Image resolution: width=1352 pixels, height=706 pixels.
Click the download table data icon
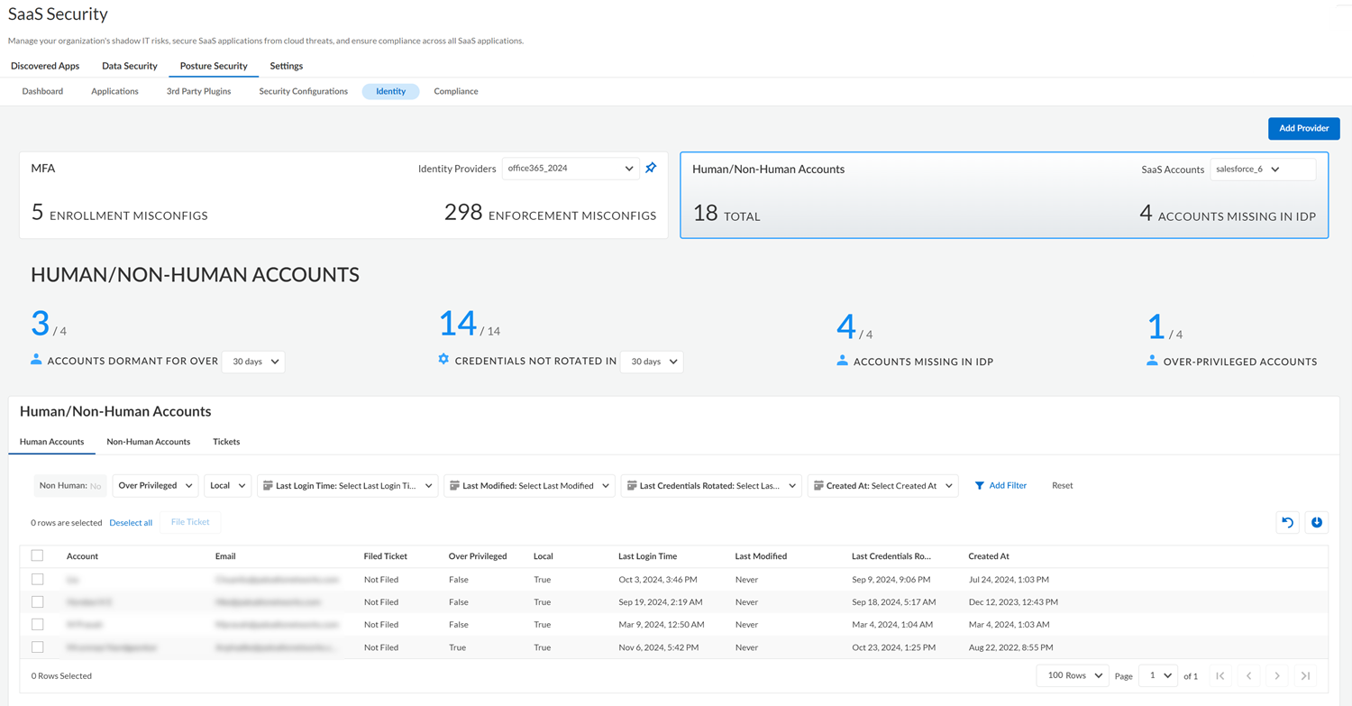tap(1317, 522)
